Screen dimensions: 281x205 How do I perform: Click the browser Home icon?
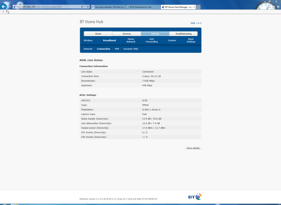pyautogui.click(x=269, y=7)
